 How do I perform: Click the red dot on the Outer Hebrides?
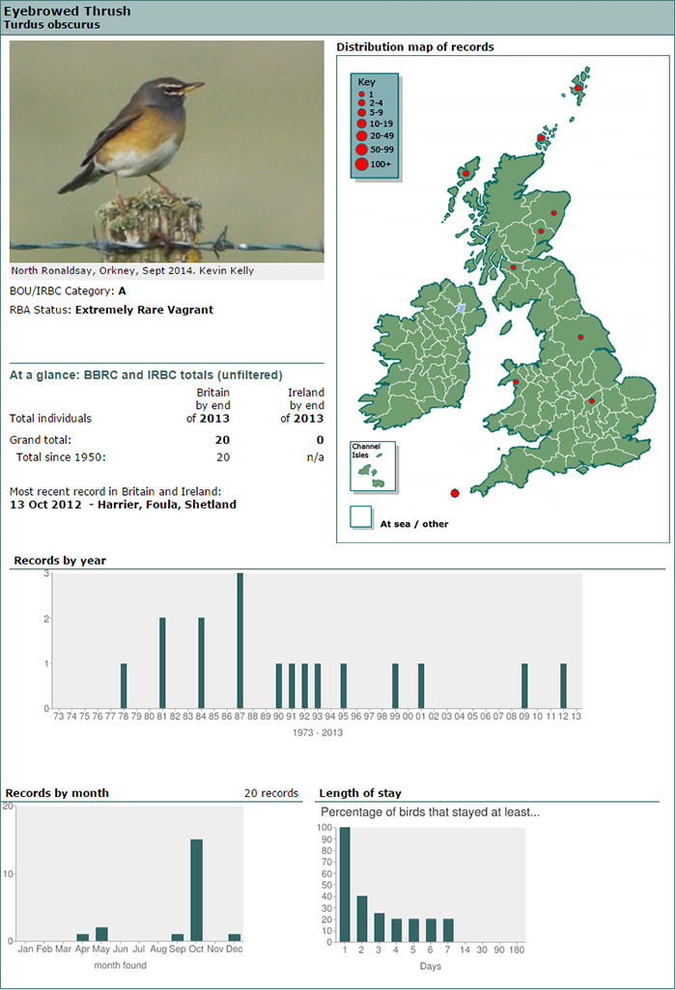(x=466, y=174)
